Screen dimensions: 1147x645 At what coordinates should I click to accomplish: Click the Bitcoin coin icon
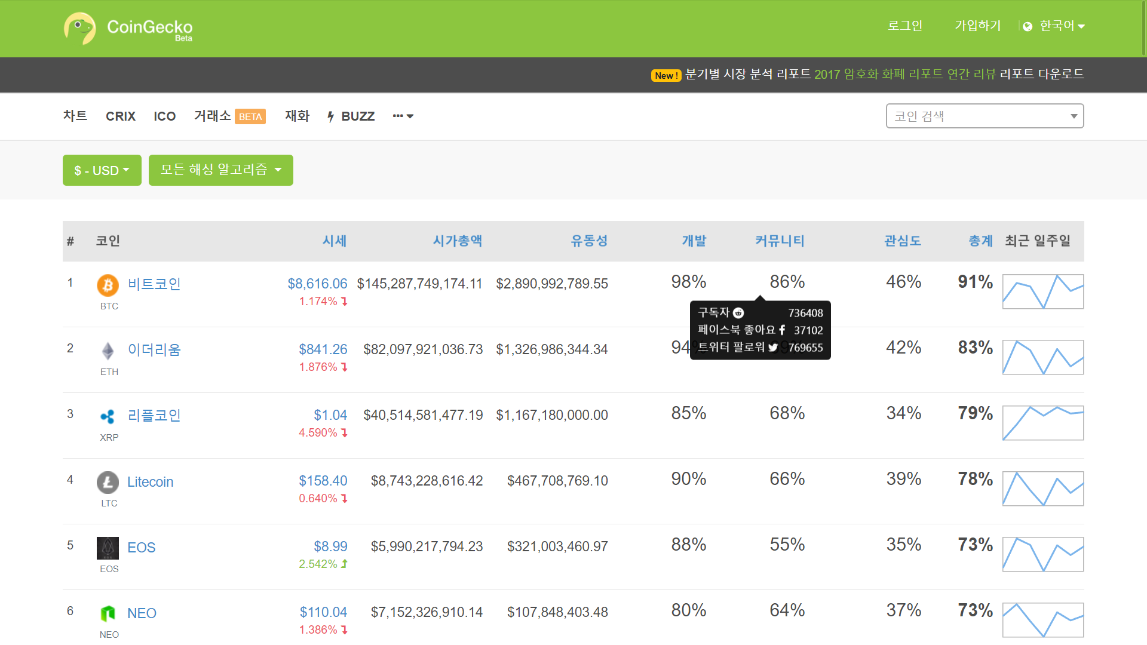click(x=108, y=285)
